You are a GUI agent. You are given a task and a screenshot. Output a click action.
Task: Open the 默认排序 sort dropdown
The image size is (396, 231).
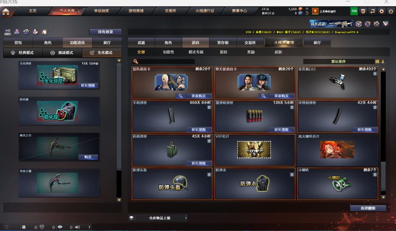[339, 62]
